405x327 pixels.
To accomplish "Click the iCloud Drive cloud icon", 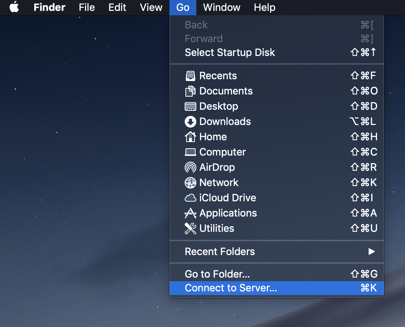I will pos(191,198).
